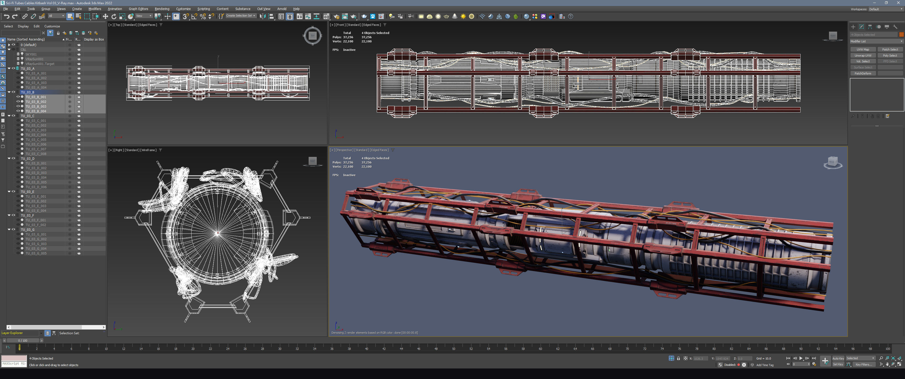
Task: Toggle visibility eye of TU_03_F layer
Action: coord(14,215)
